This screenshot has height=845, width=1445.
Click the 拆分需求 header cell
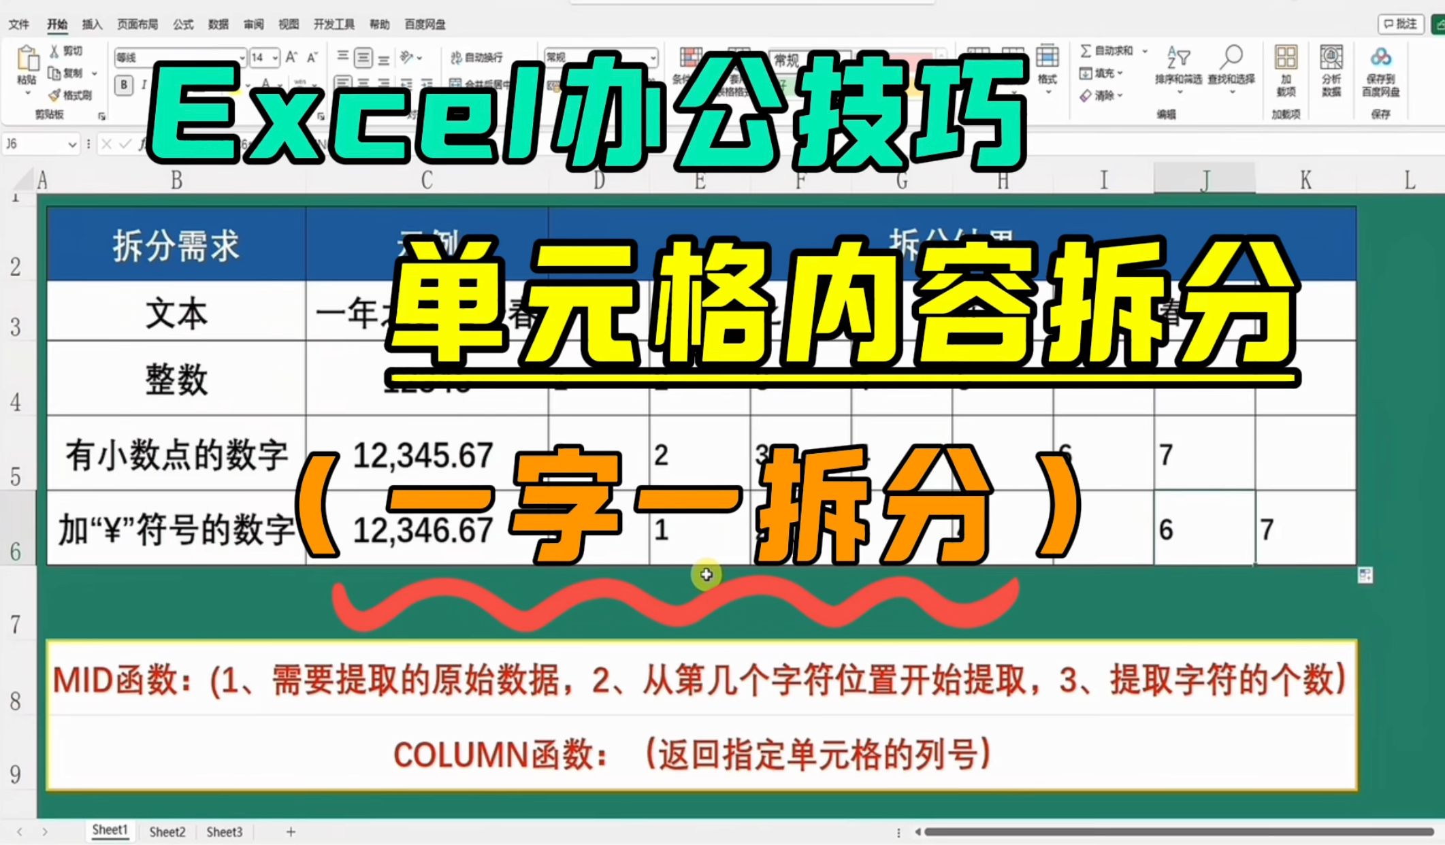pos(176,245)
